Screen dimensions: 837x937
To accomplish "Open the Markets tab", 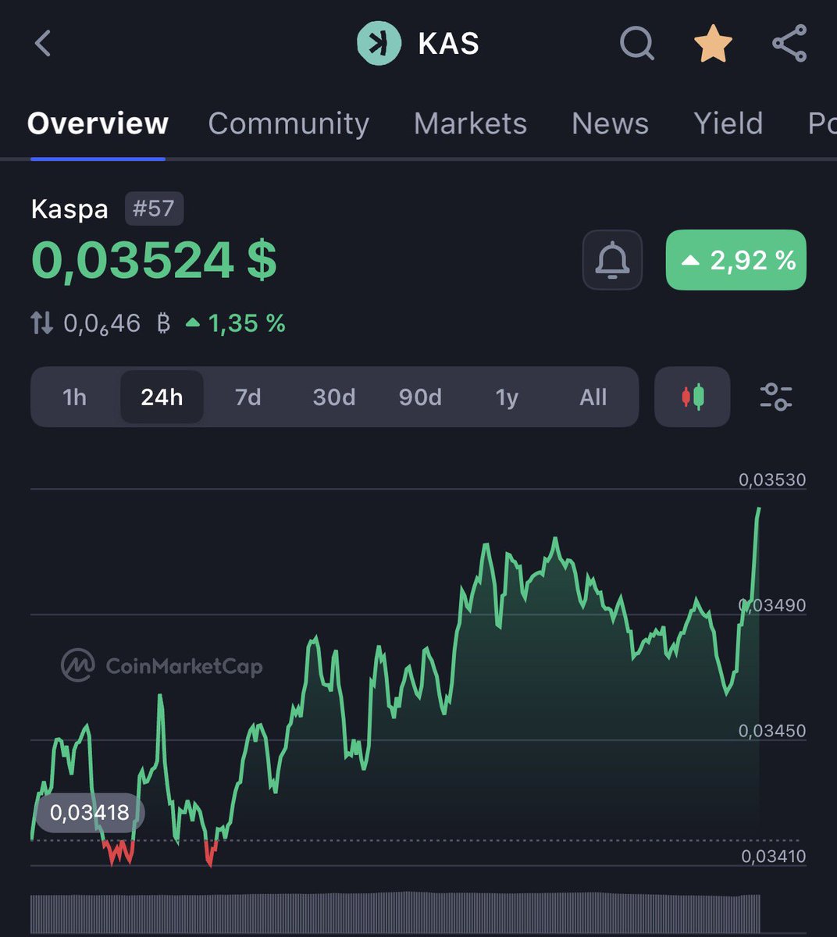I will tap(470, 123).
